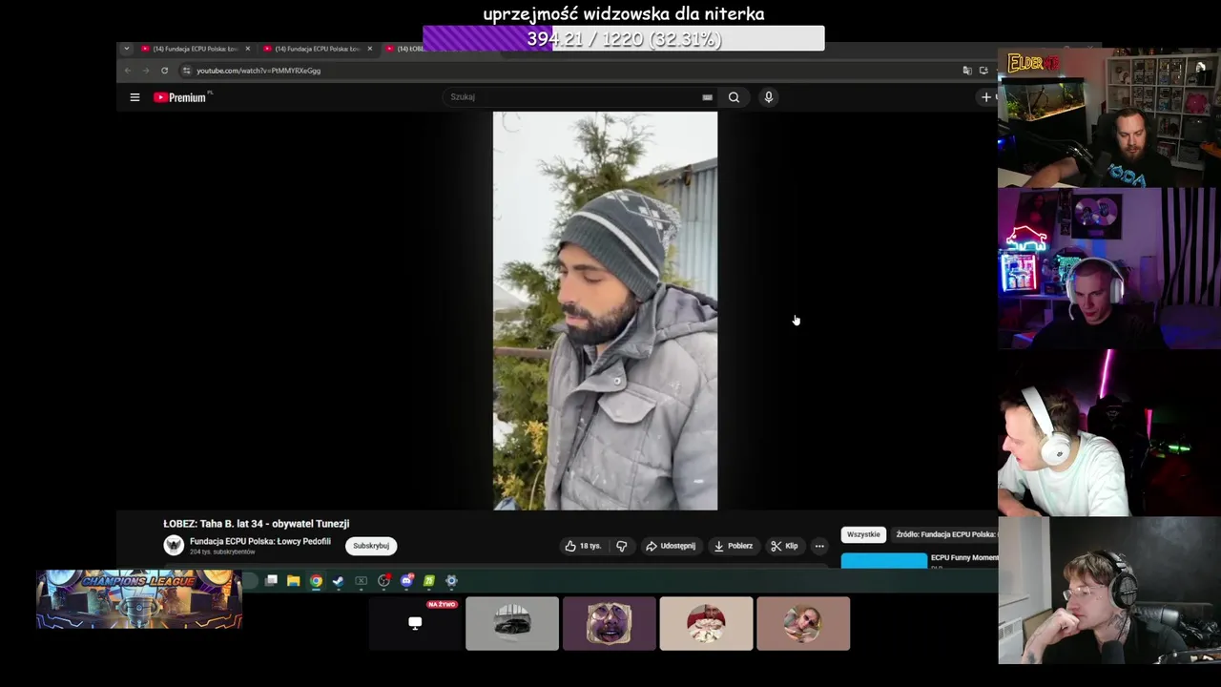Image resolution: width=1221 pixels, height=687 pixels.
Task: Open the Fundacja ECPU Polska channel avatar
Action: point(174,545)
